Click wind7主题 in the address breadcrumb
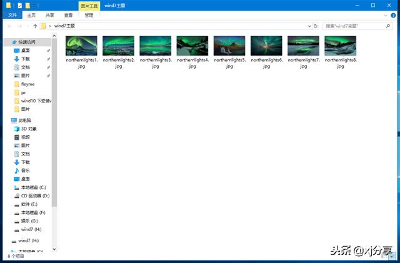The width and height of the screenshot is (400, 263). [x=64, y=26]
